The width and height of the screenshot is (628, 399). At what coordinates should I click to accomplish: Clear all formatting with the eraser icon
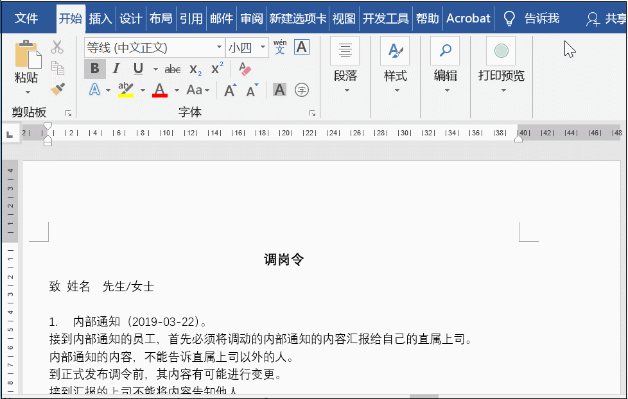pyautogui.click(x=245, y=69)
